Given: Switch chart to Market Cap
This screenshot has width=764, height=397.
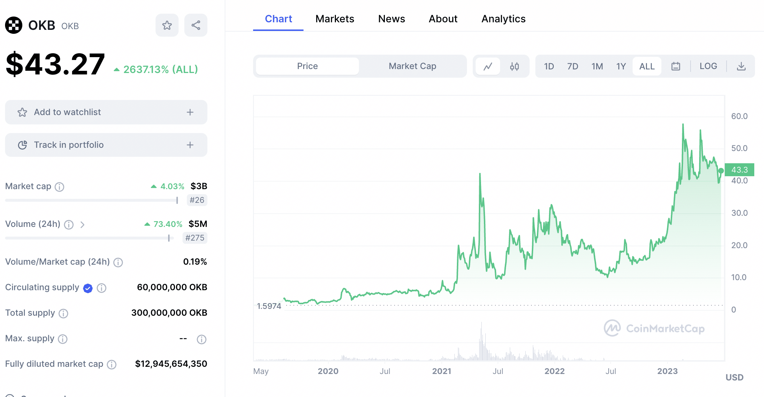Looking at the screenshot, I should coord(413,66).
